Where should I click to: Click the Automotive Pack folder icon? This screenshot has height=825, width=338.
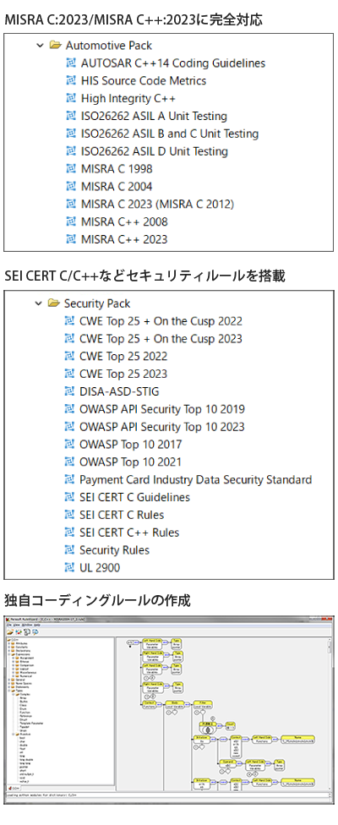[55, 46]
